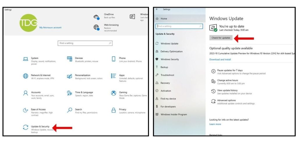The image size is (298, 149).
Task: Open the Accounts person icon
Action: (x=26, y=93)
